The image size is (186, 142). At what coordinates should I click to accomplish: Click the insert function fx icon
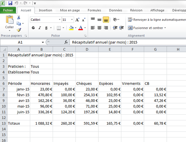(x=66, y=42)
